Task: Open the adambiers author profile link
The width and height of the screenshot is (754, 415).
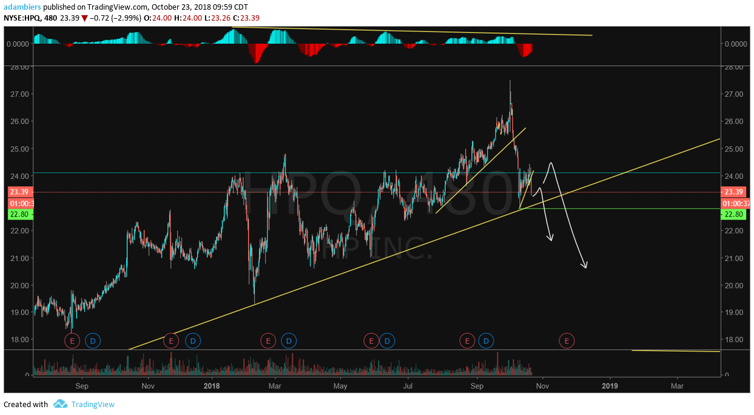Action: tap(23, 7)
